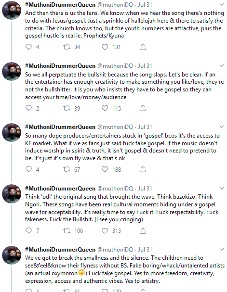Open the Jul 31 timestamp on third tweet

[x=145, y=127]
